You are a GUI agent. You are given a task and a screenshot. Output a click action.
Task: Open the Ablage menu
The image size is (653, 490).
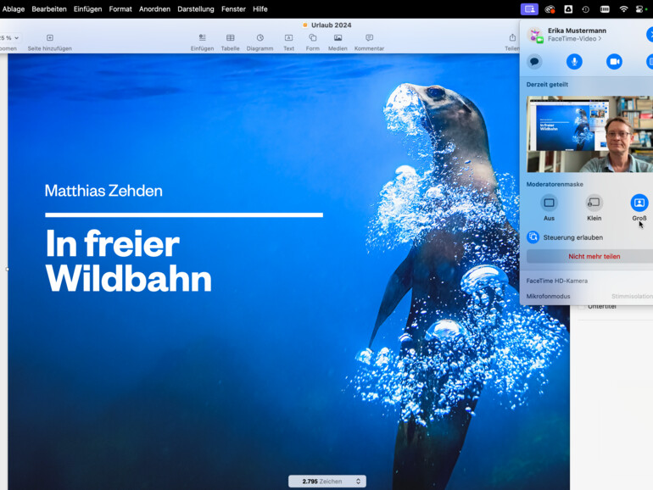(x=14, y=8)
